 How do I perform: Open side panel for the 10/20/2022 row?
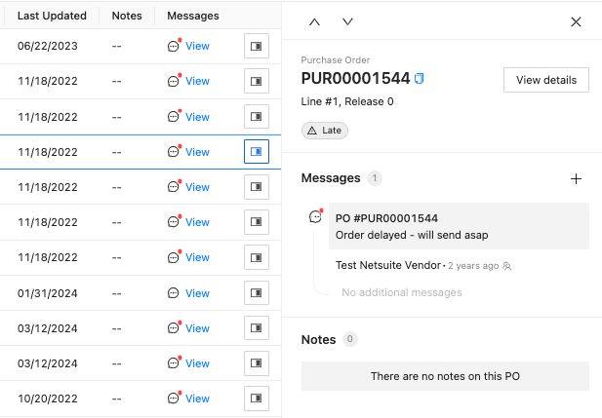[257, 399]
